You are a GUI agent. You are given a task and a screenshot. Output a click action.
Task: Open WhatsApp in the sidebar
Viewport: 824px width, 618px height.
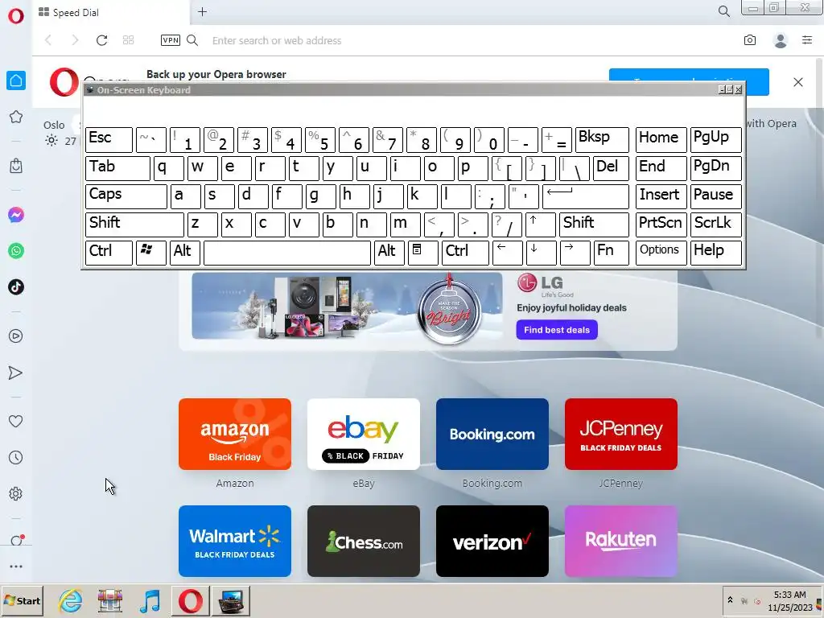coord(16,251)
